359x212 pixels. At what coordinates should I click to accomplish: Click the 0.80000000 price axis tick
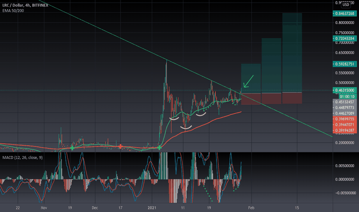tap(345, 23)
